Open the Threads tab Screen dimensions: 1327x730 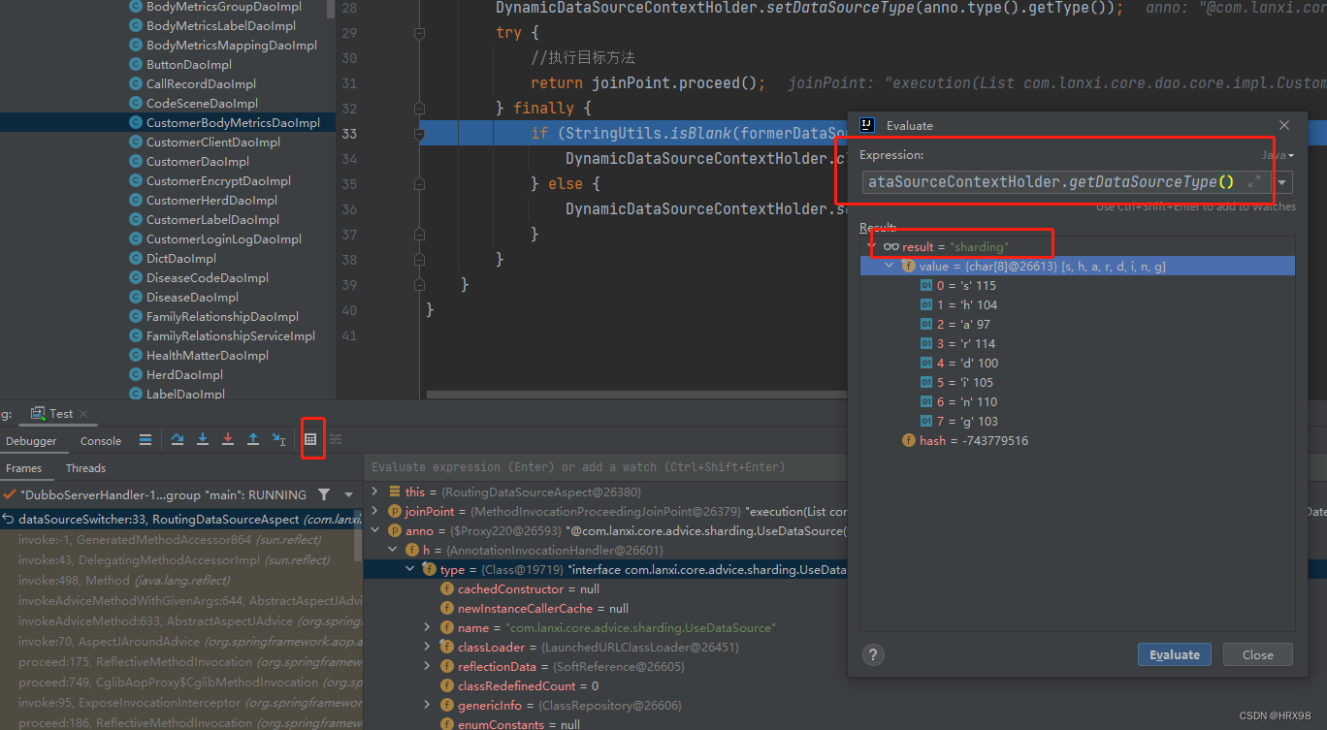pos(85,468)
